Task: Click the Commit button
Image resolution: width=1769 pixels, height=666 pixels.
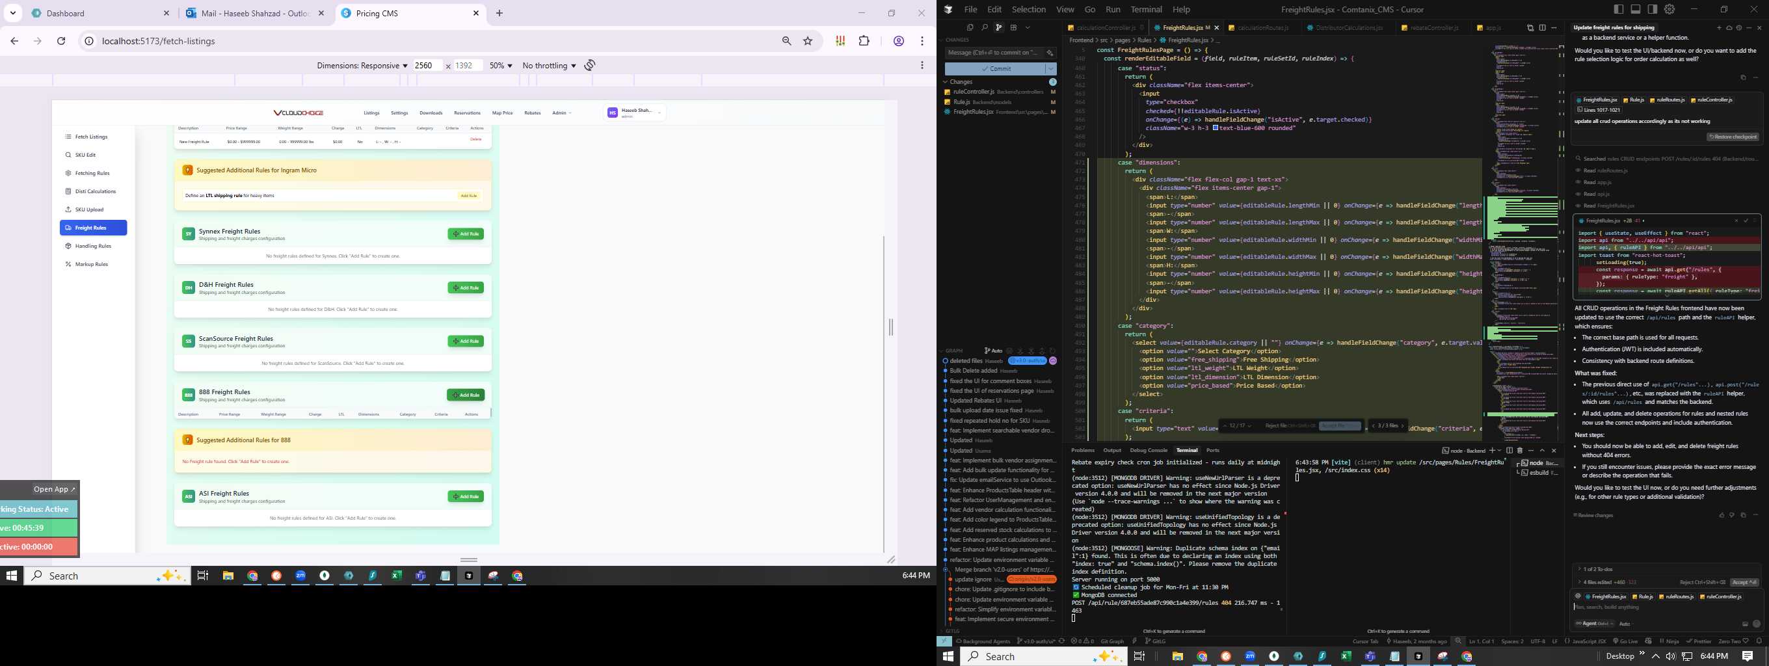Action: (995, 69)
